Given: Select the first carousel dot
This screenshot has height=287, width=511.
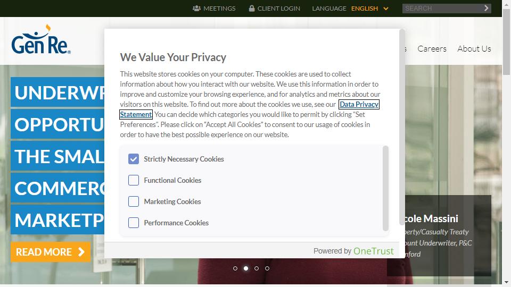Looking at the screenshot, I should point(235,268).
